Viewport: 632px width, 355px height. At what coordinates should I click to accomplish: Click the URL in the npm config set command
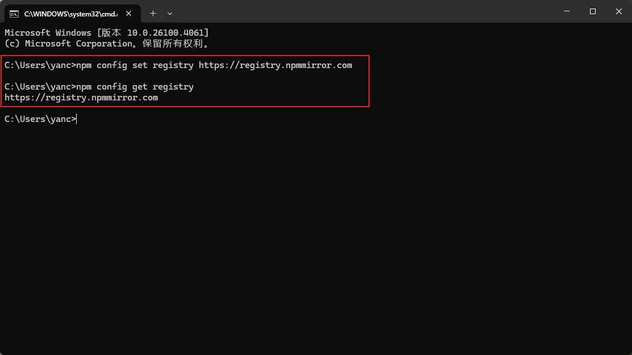275,65
